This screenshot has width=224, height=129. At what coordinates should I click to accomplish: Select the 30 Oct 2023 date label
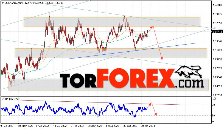[x=130, y=126]
